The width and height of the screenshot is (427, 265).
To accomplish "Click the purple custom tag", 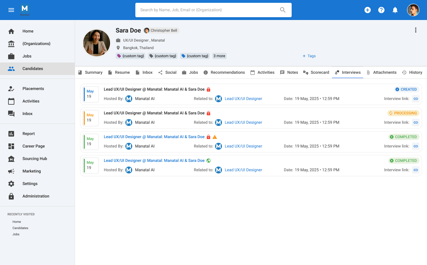I will 131,56.
